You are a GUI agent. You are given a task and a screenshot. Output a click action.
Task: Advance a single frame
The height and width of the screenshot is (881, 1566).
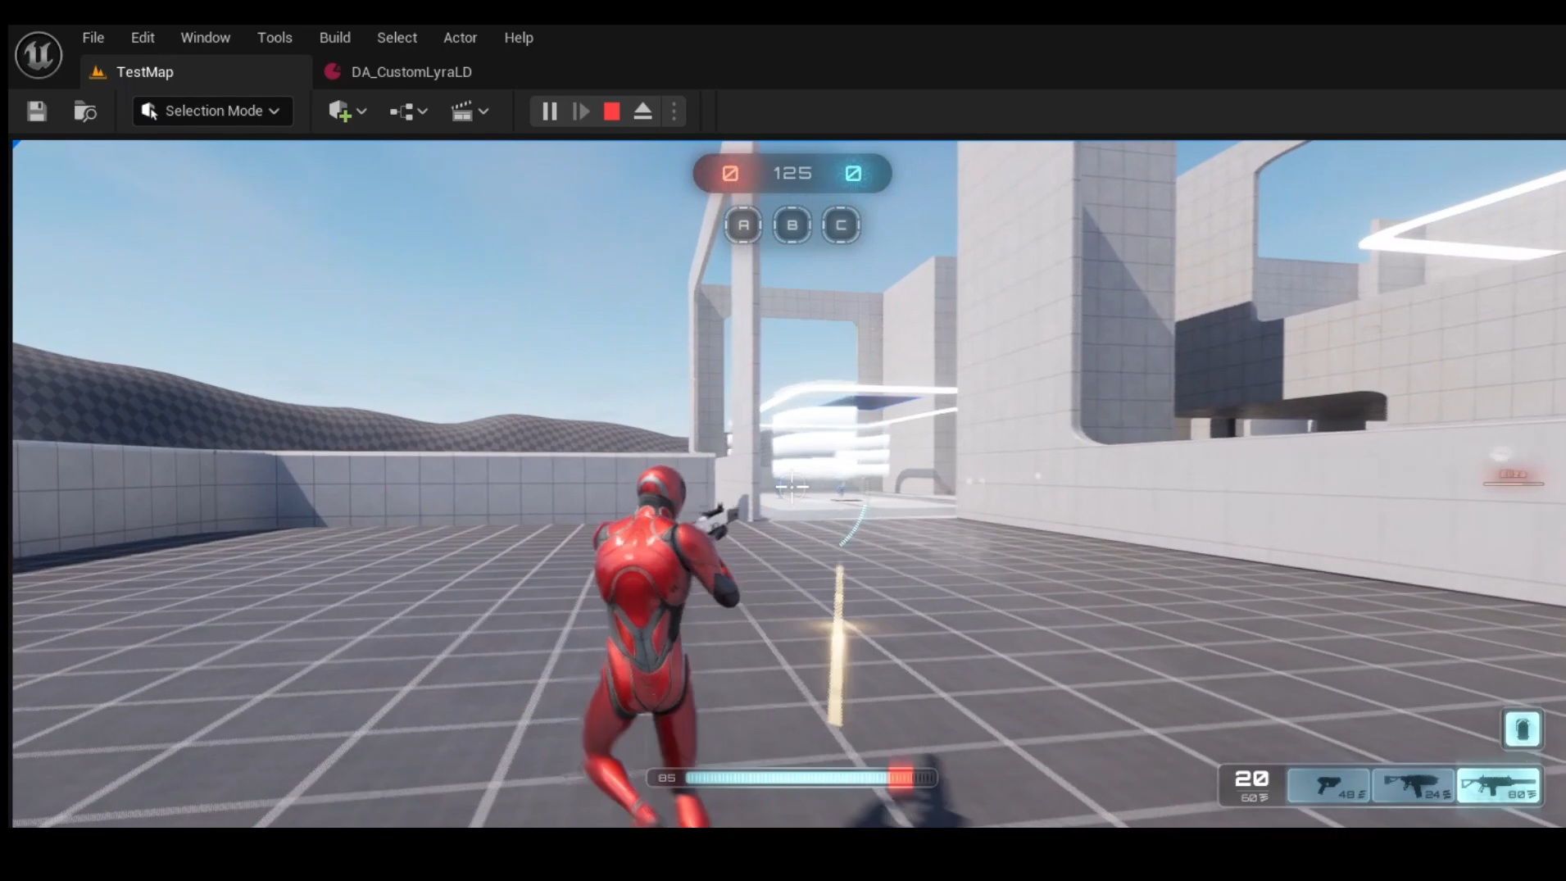coord(581,111)
